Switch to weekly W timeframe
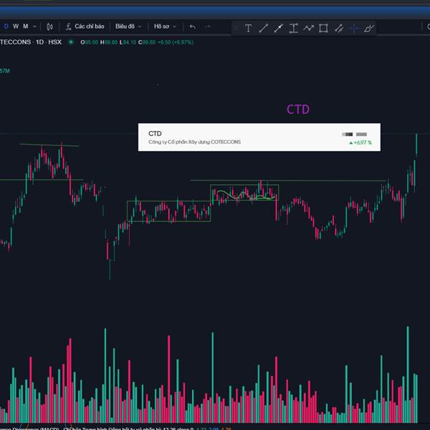Screen dimensions: 430x430 pos(16,27)
